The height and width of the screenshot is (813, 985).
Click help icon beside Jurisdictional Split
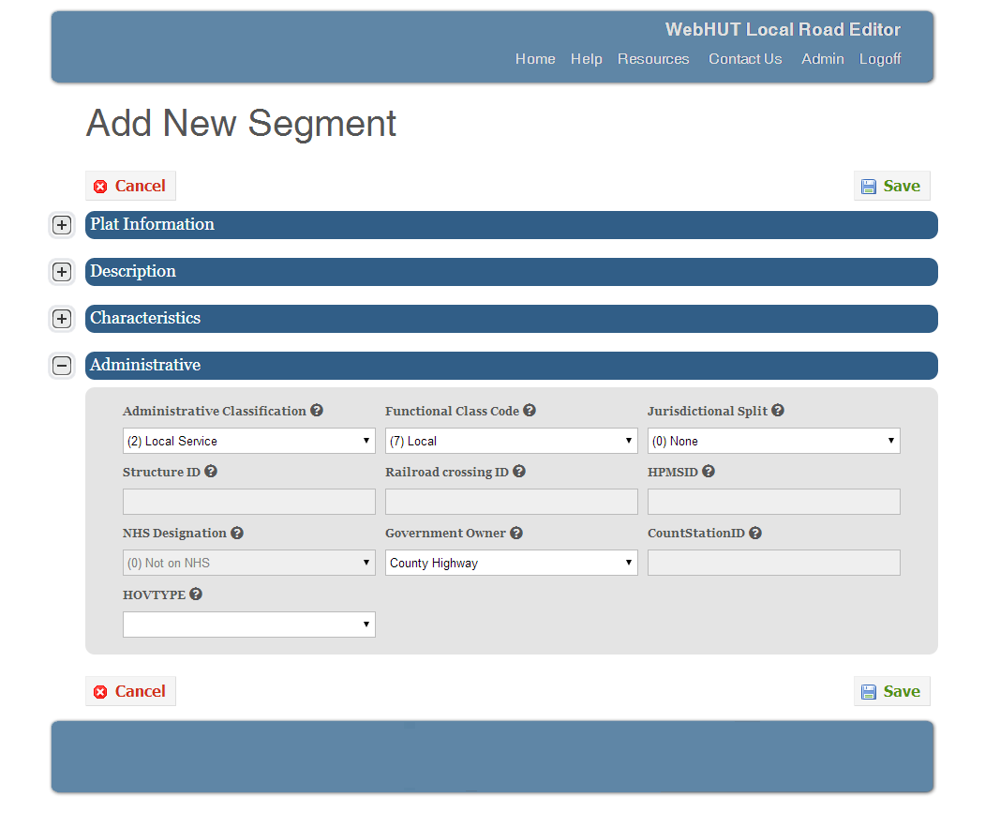pyautogui.click(x=778, y=410)
